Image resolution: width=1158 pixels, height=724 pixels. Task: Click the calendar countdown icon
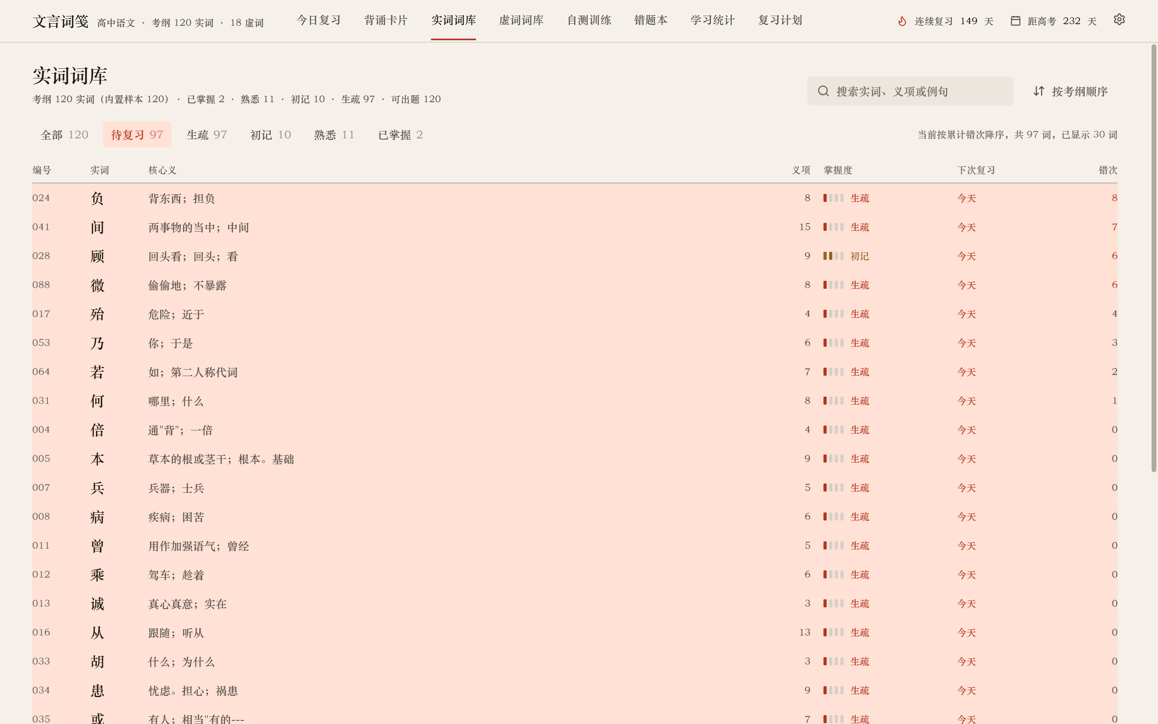click(x=1015, y=21)
